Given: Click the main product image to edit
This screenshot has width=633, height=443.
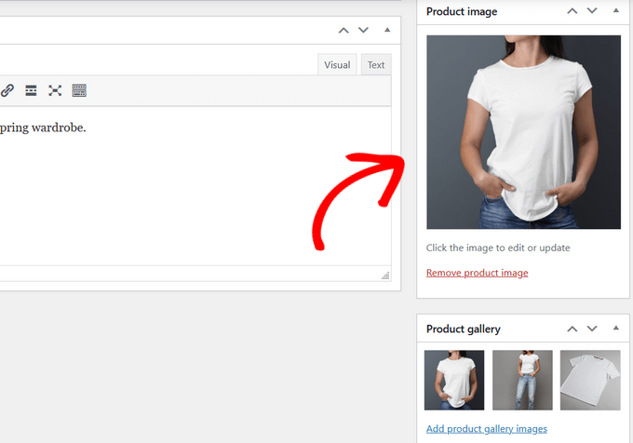Looking at the screenshot, I should click(523, 132).
